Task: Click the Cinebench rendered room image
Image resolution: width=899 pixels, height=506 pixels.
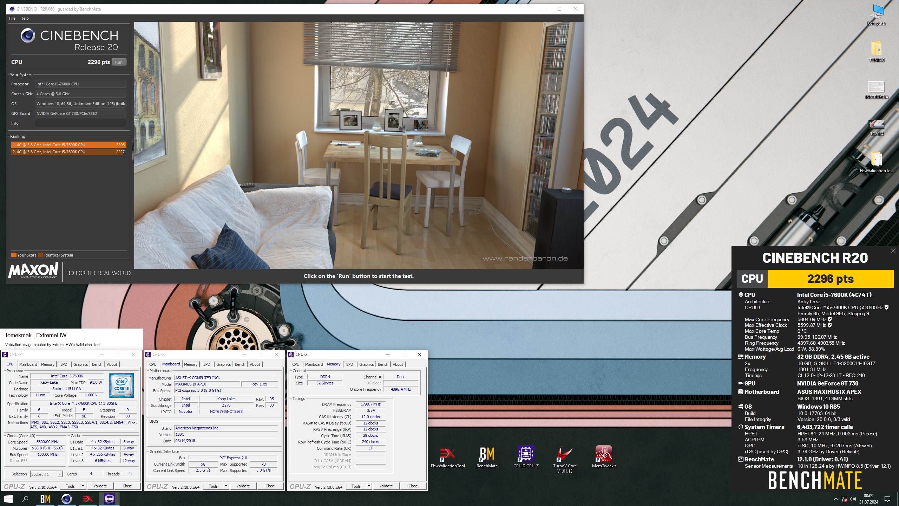Action: pos(359,145)
